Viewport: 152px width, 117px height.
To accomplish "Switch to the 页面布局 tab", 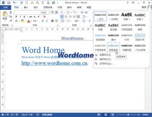I will click(x=48, y=7).
